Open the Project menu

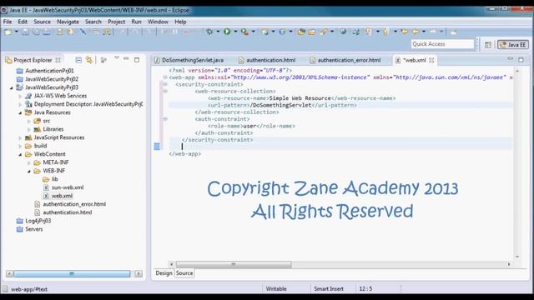tap(117, 22)
